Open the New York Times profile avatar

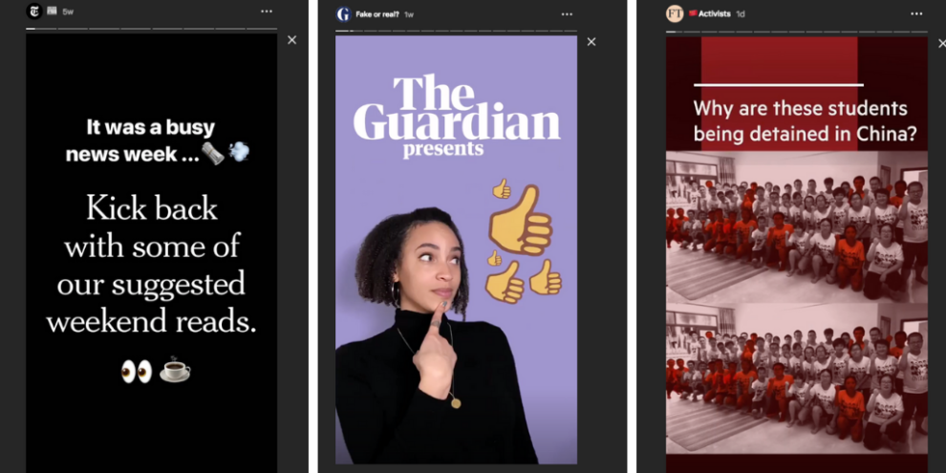pos(34,11)
